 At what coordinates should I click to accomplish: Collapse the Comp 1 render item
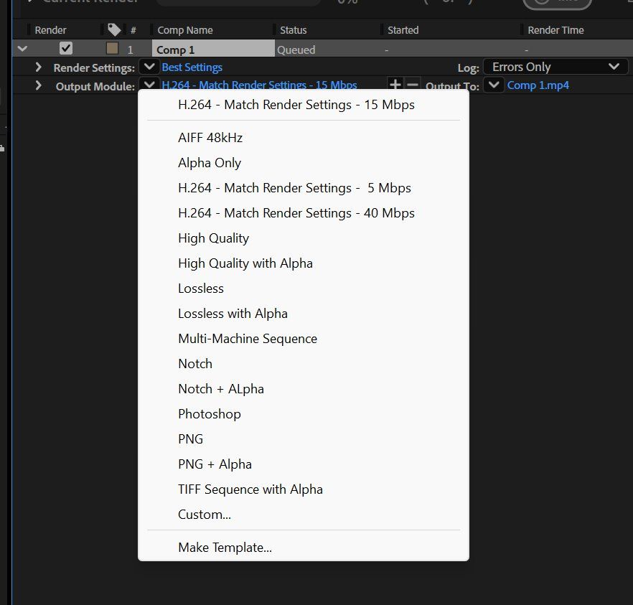click(22, 49)
